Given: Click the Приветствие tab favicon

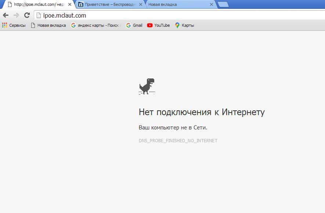Looking at the screenshot, I should point(81,4).
